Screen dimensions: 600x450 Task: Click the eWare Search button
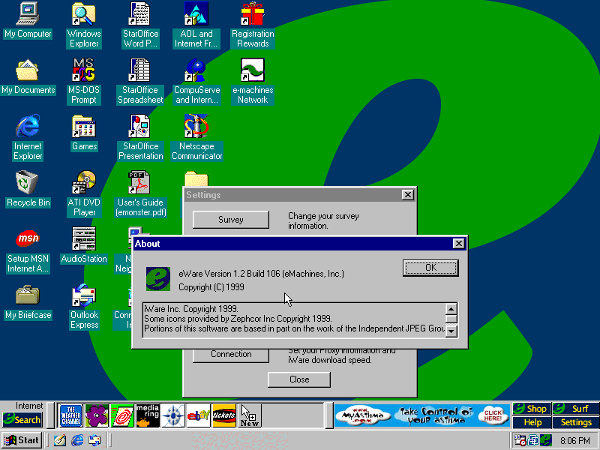[22, 420]
